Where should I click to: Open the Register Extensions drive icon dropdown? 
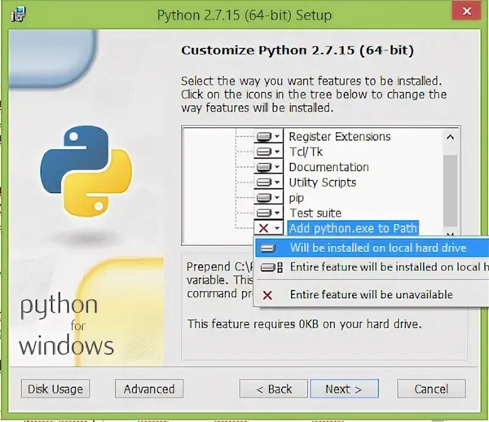(268, 136)
